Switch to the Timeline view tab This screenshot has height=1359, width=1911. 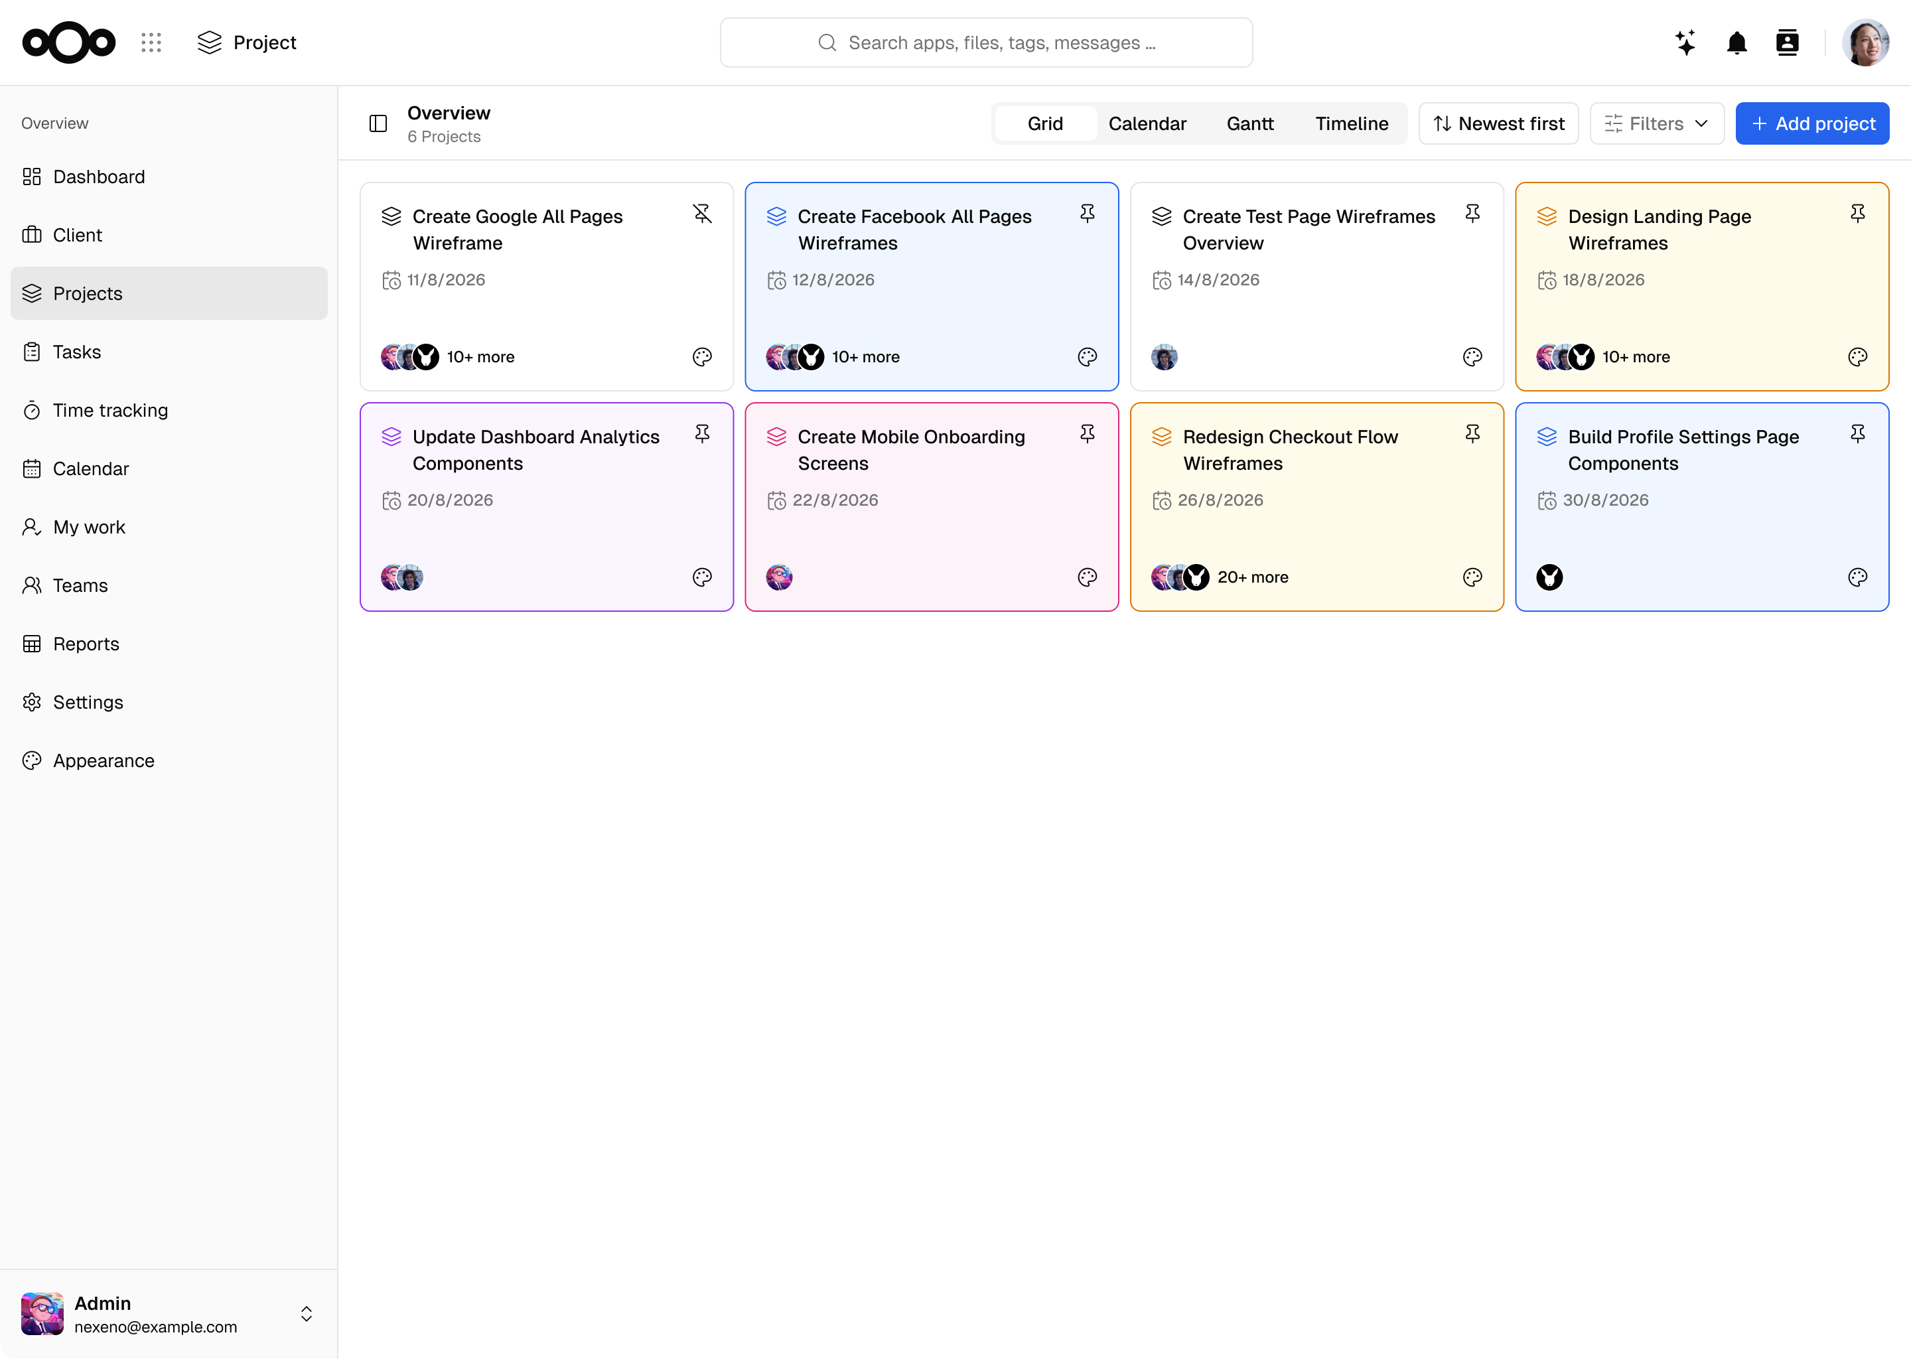click(x=1351, y=124)
